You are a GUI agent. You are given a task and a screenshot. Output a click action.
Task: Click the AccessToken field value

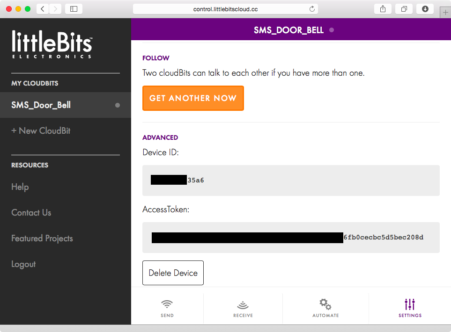291,238
